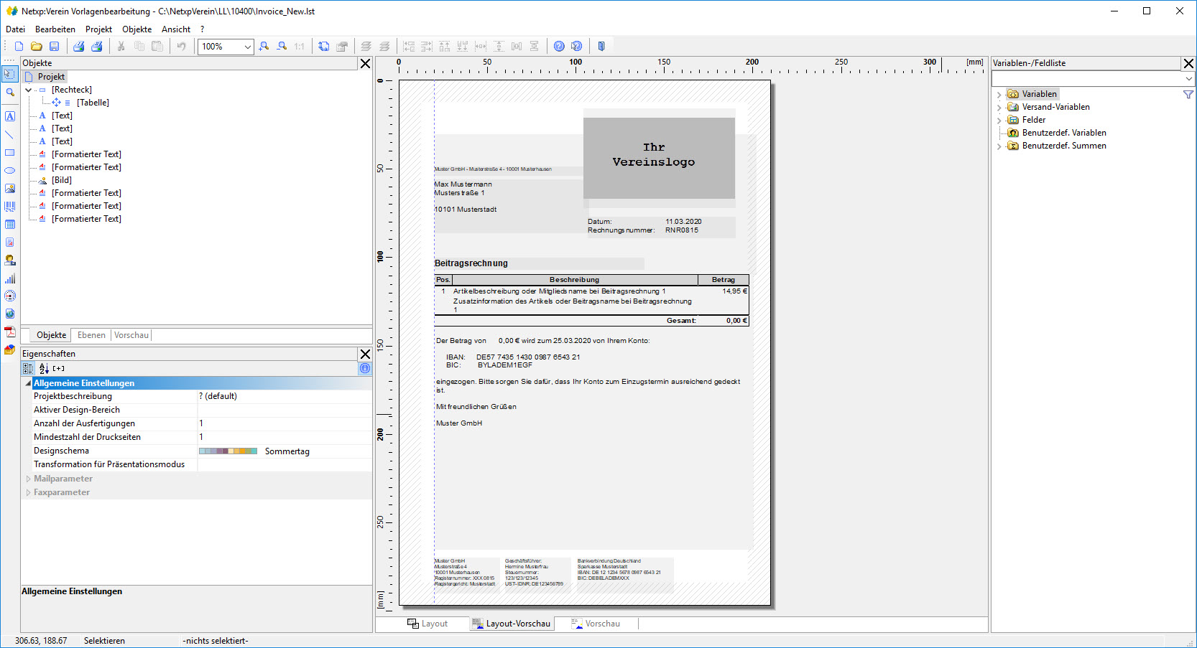Expand the Felder folder in variable list
The width and height of the screenshot is (1197, 648).
[999, 121]
